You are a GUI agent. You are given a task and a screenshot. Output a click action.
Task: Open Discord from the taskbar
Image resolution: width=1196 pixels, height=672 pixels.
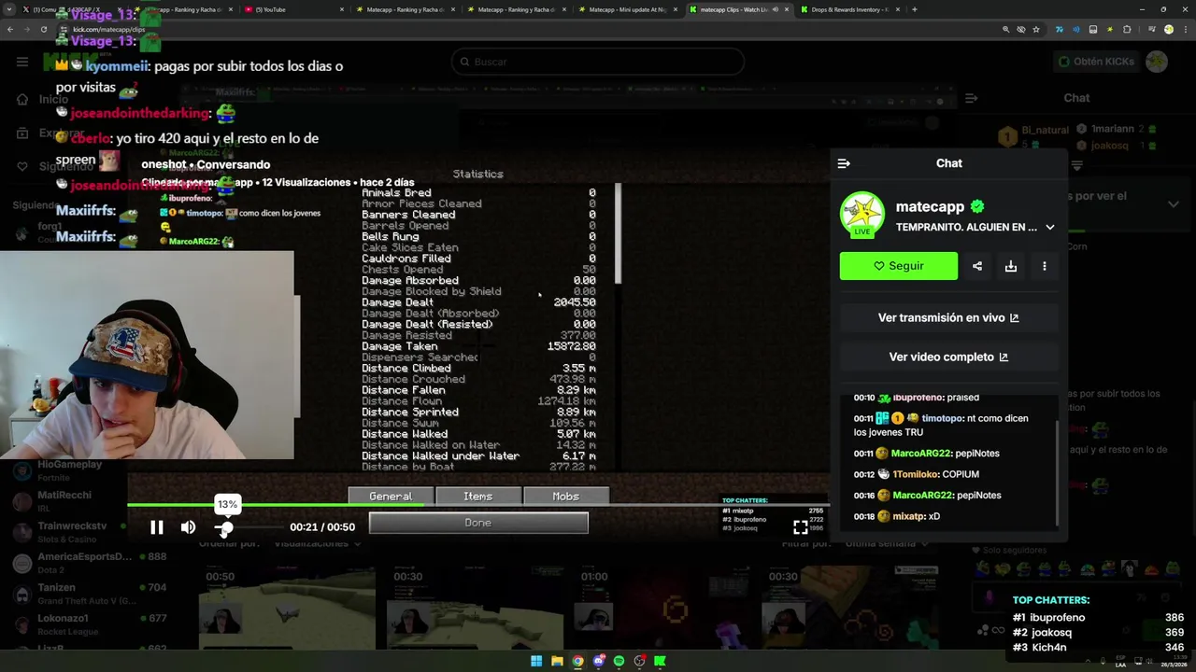[x=598, y=661]
